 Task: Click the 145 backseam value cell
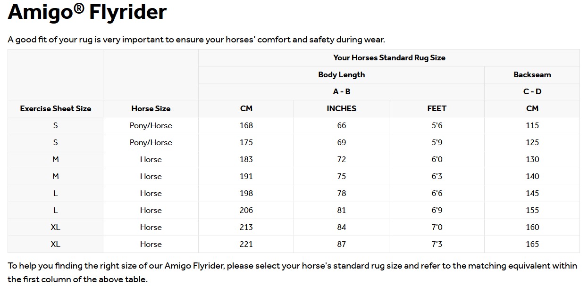point(532,193)
